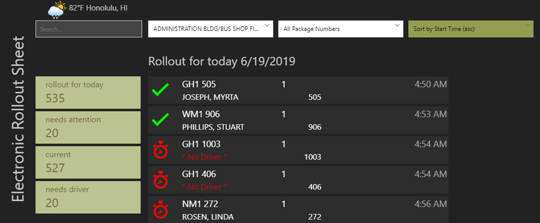Show the current rollouts tile

click(88, 162)
